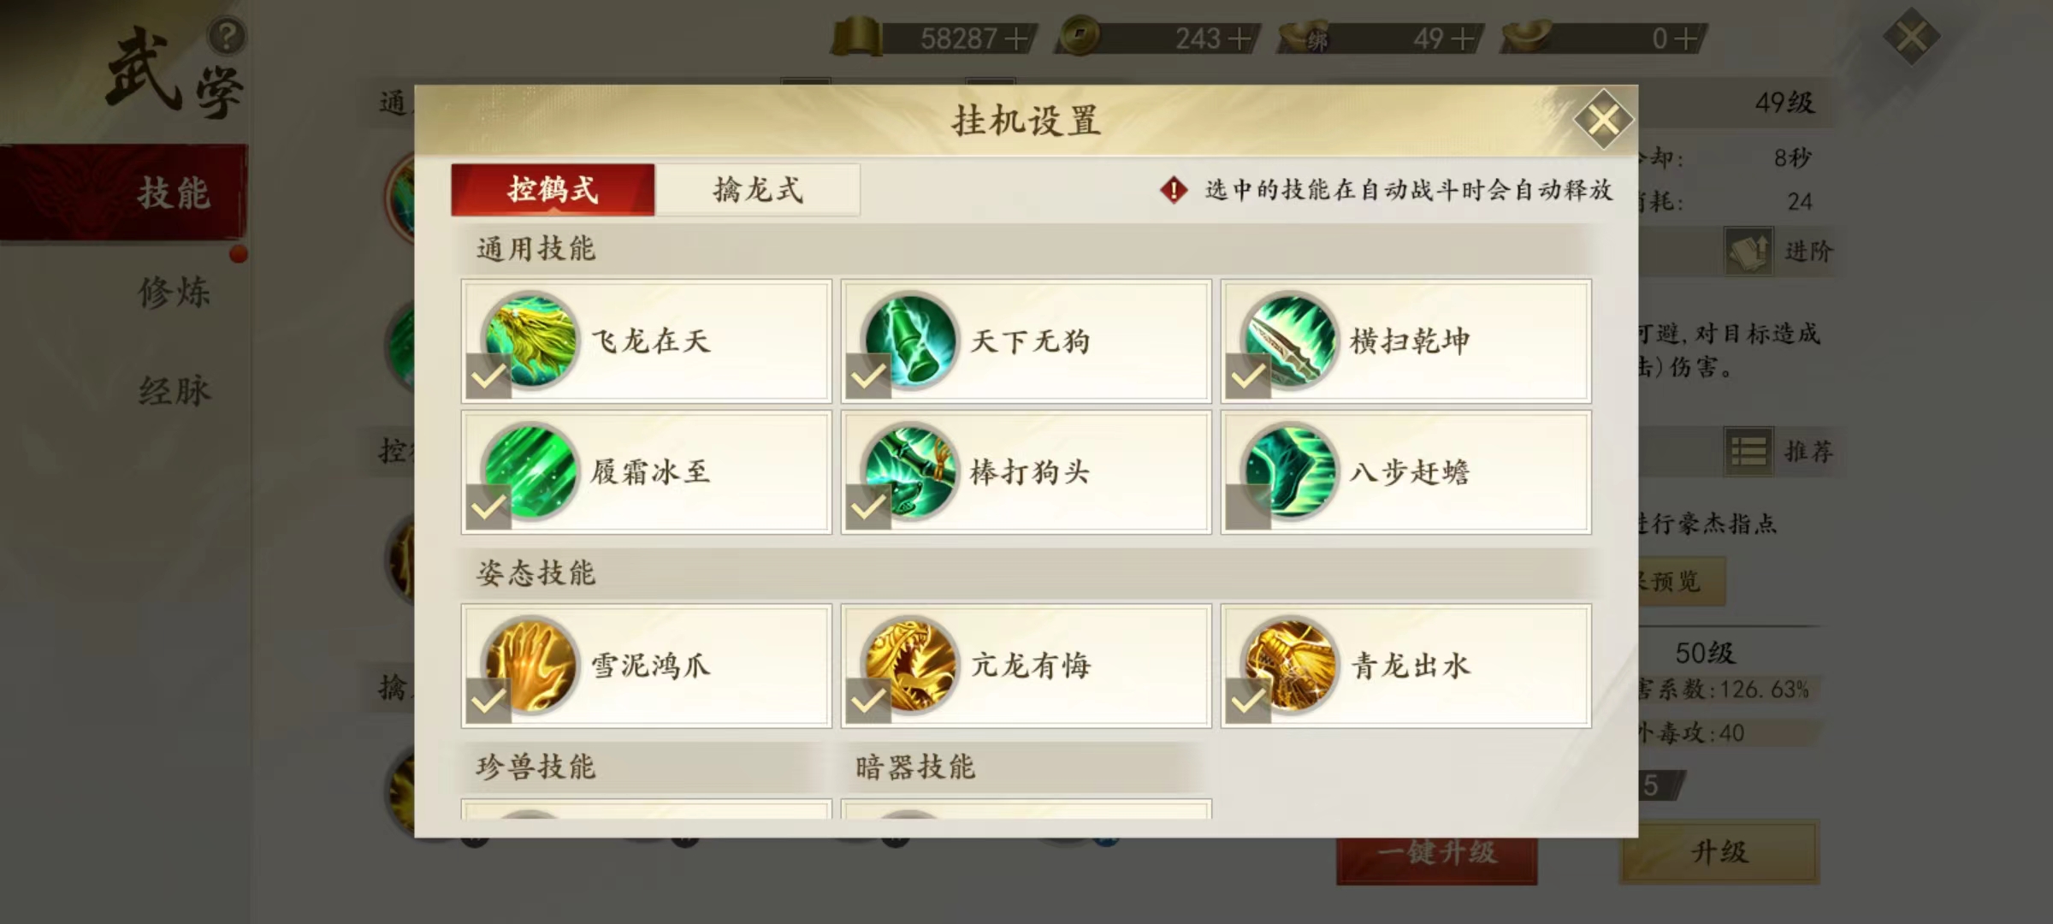Enable the unchecked 八步赶蟾 checkbox

pyautogui.click(x=1248, y=507)
